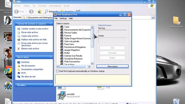Select Quitar Drogas/Armas/Licencia macro

point(77,38)
